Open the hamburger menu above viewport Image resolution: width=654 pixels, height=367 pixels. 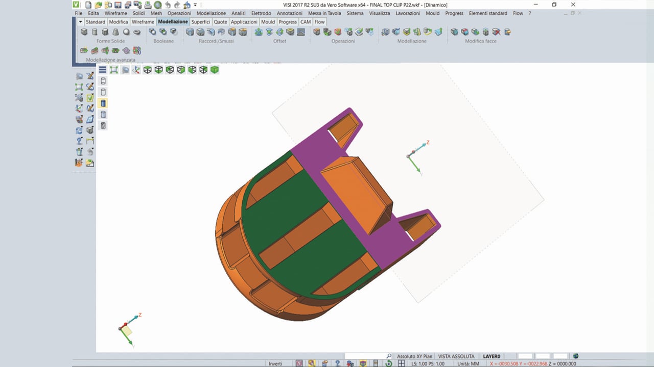point(103,70)
